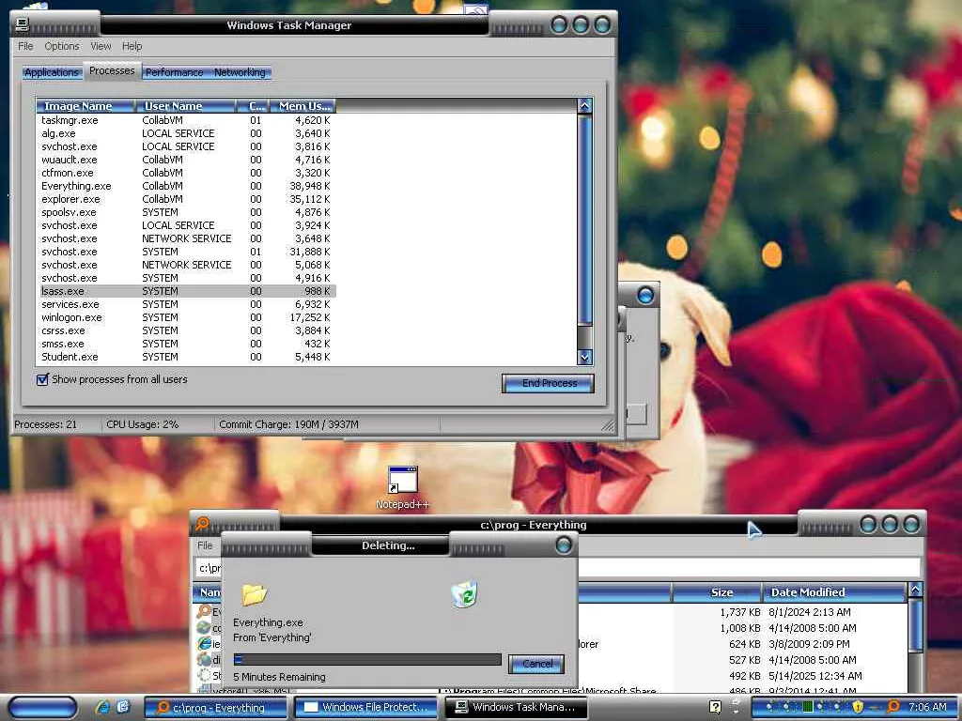The height and width of the screenshot is (721, 962).
Task: Select the services.exe process row
Action: [186, 304]
